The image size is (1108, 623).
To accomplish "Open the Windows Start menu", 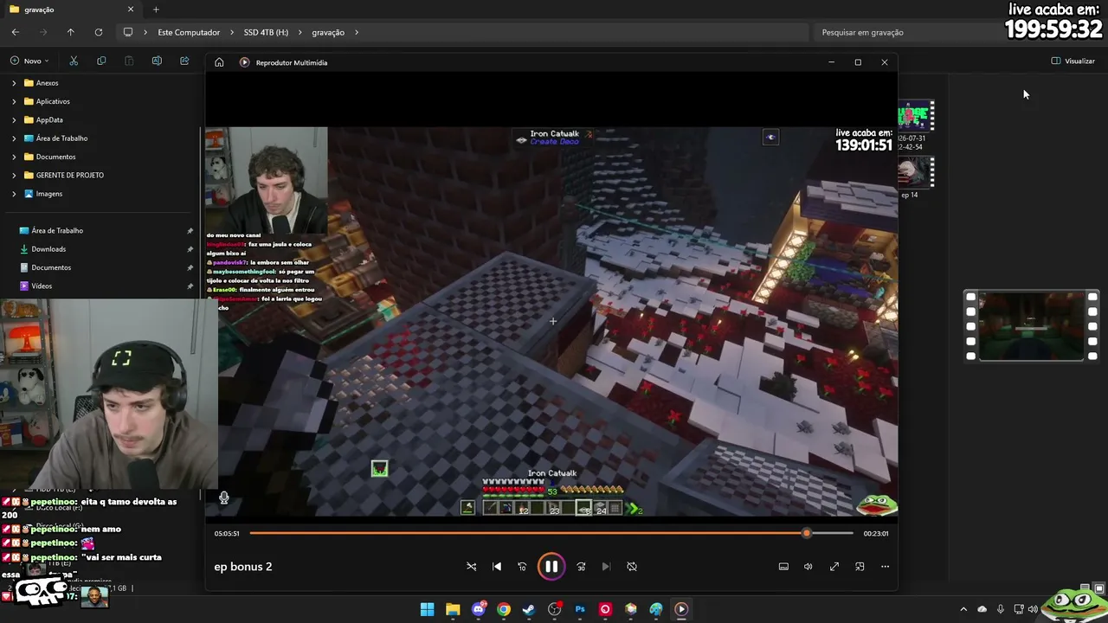I will [428, 609].
